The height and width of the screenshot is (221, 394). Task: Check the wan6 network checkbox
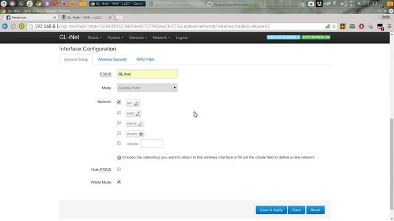pyautogui.click(x=119, y=123)
